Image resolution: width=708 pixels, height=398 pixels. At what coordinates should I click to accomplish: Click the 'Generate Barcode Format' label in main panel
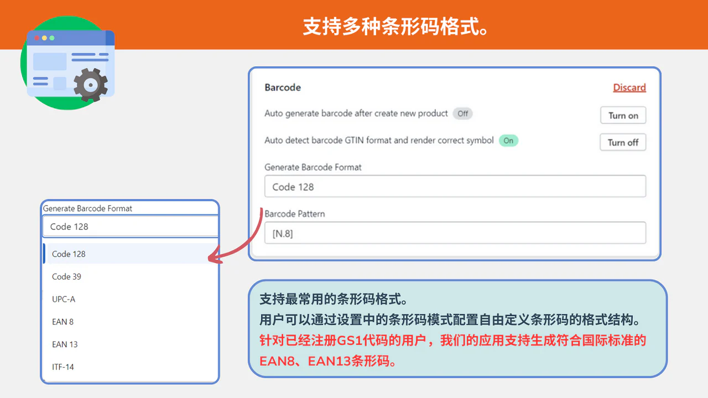tap(313, 167)
